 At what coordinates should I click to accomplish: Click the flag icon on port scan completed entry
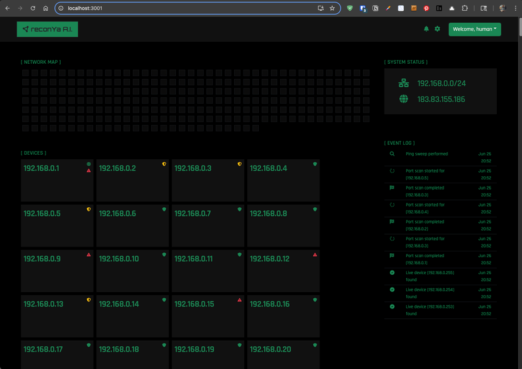[x=392, y=188]
